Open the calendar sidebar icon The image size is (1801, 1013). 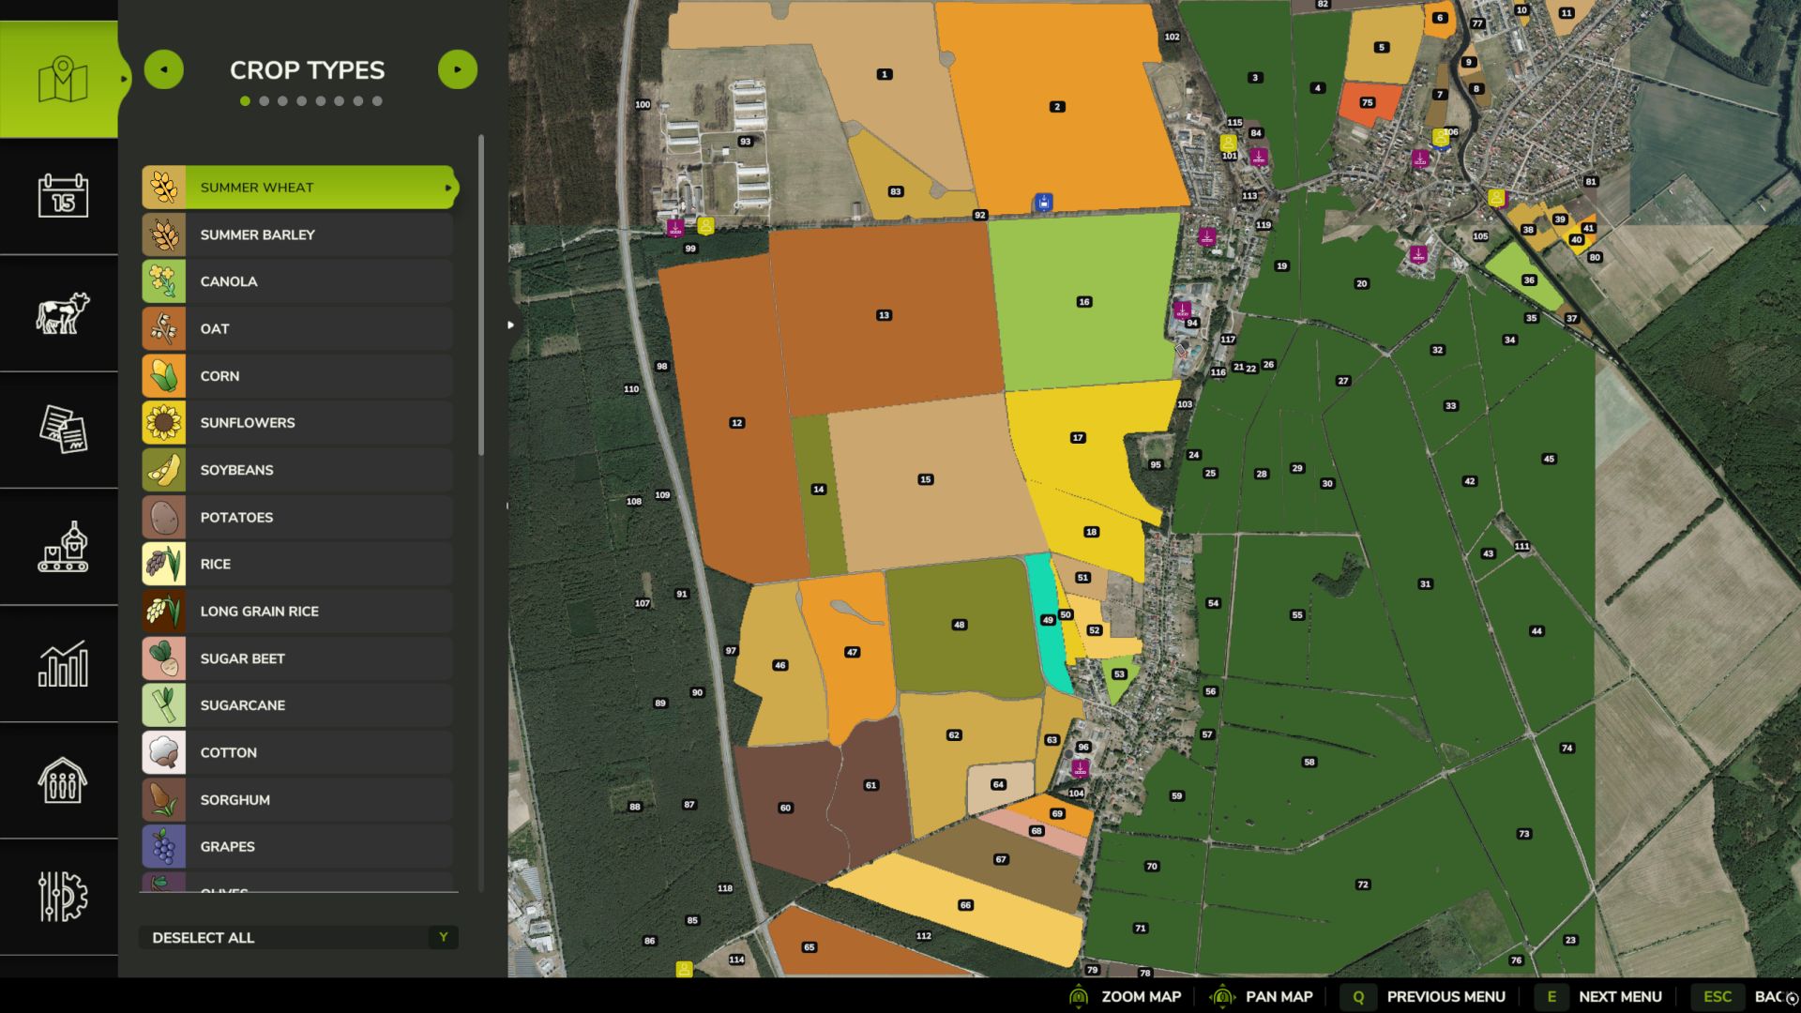(x=63, y=196)
